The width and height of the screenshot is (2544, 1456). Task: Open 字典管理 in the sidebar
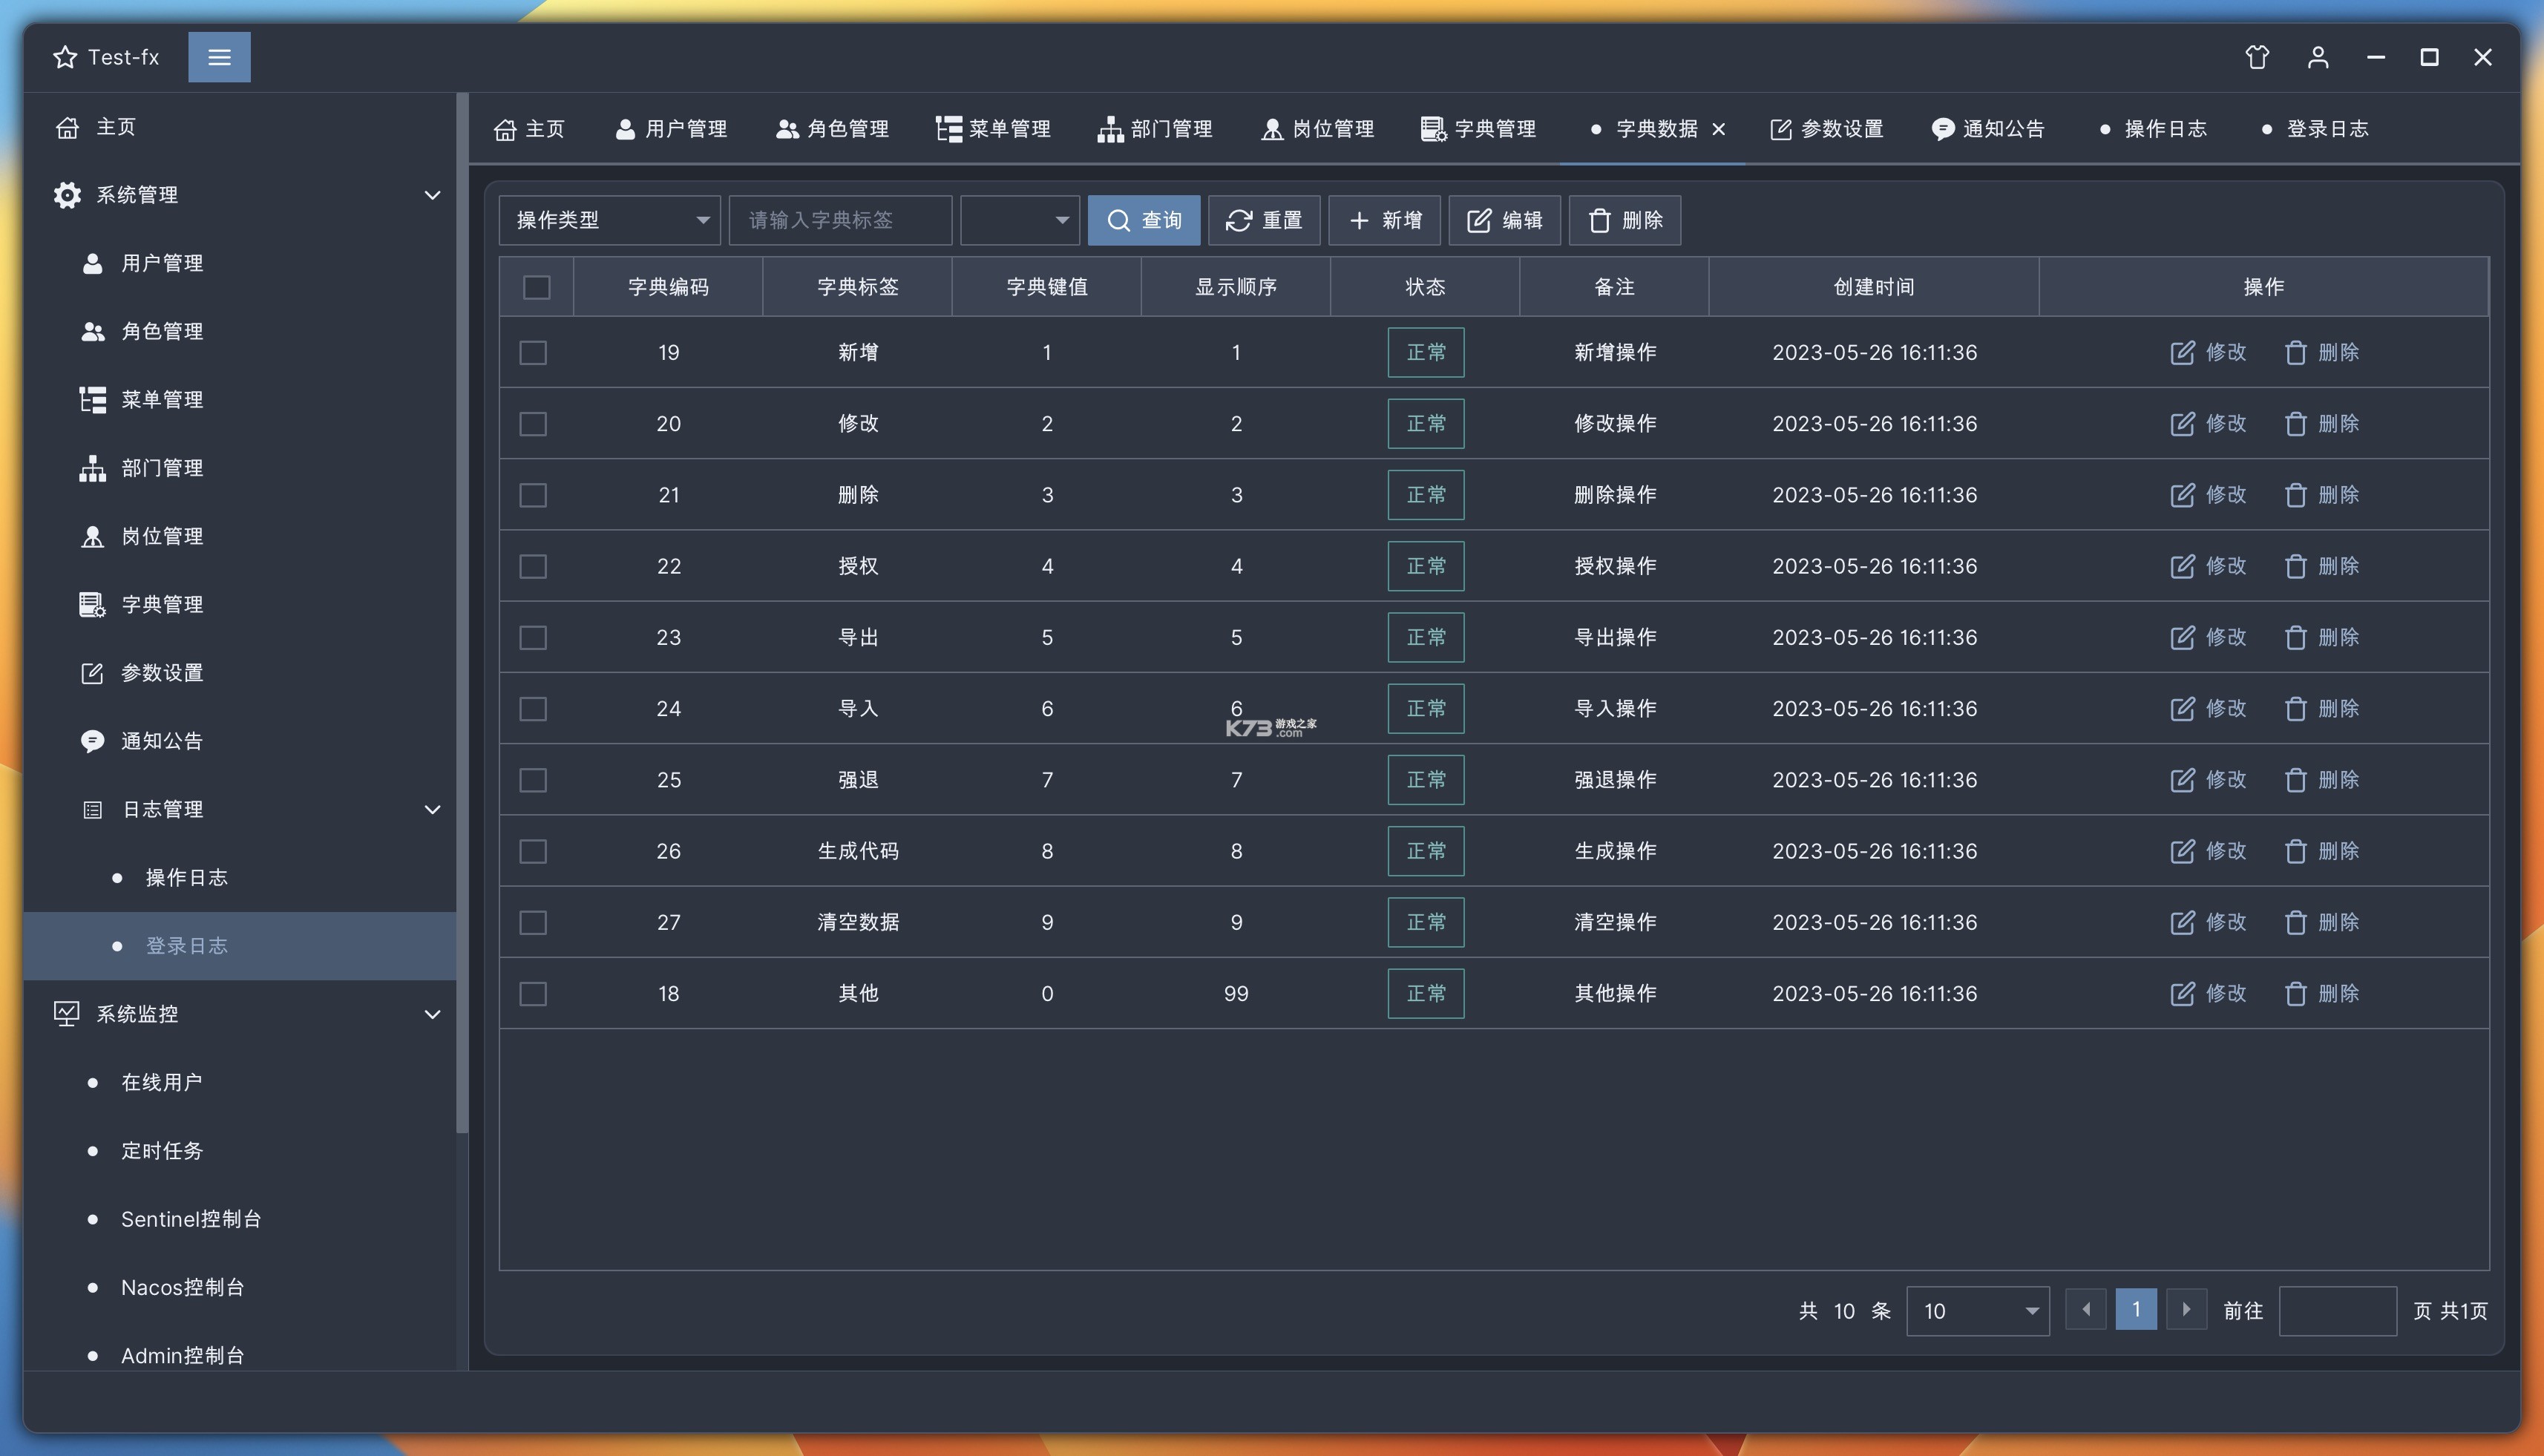(240, 604)
